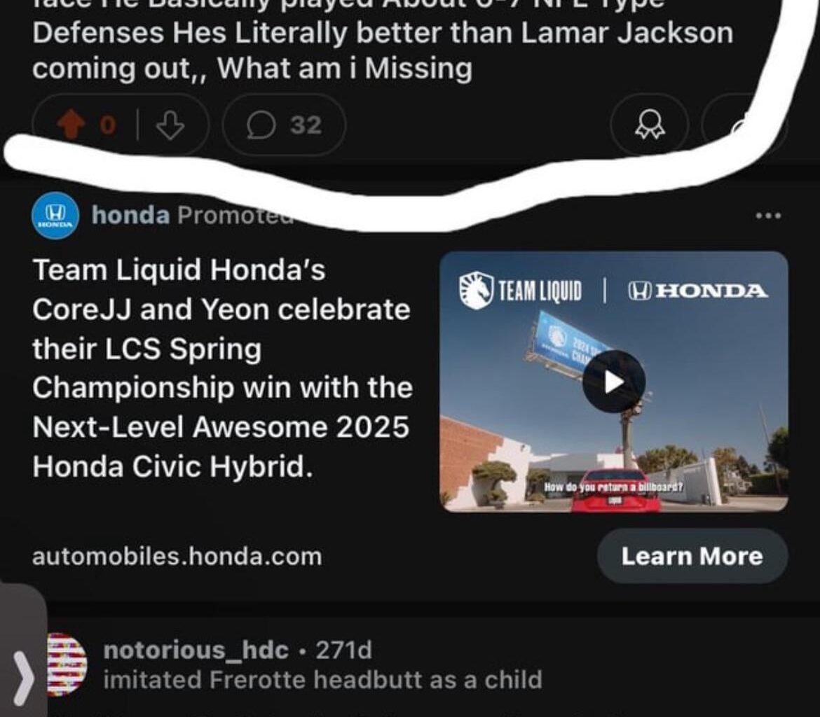The image size is (820, 717).
Task: Downvote the post with the down arrow
Action: coord(170,125)
